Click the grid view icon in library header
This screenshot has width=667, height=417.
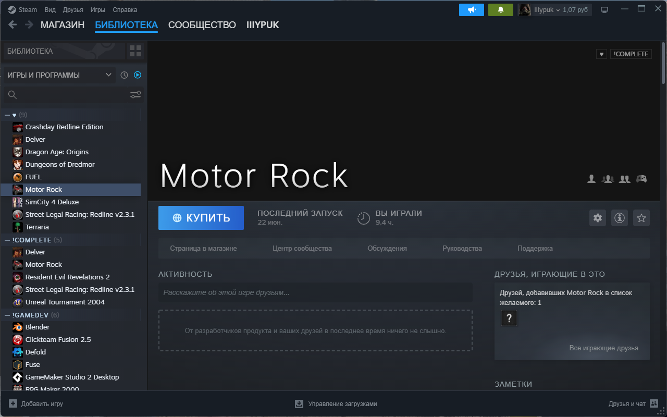[135, 51]
